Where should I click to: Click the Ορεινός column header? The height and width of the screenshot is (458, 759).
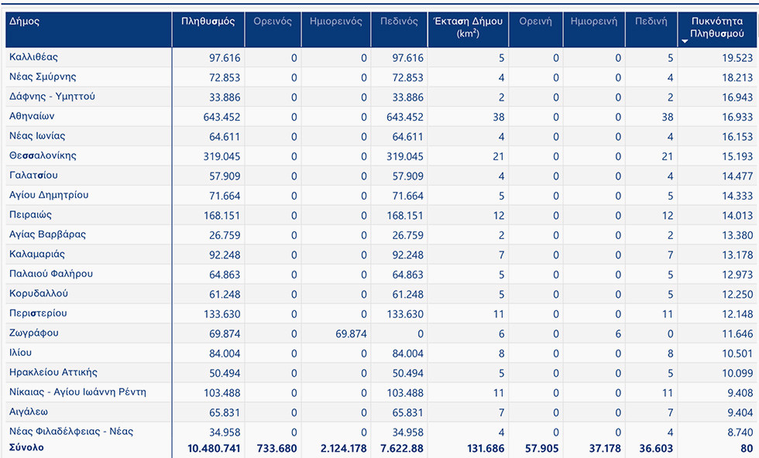(273, 22)
